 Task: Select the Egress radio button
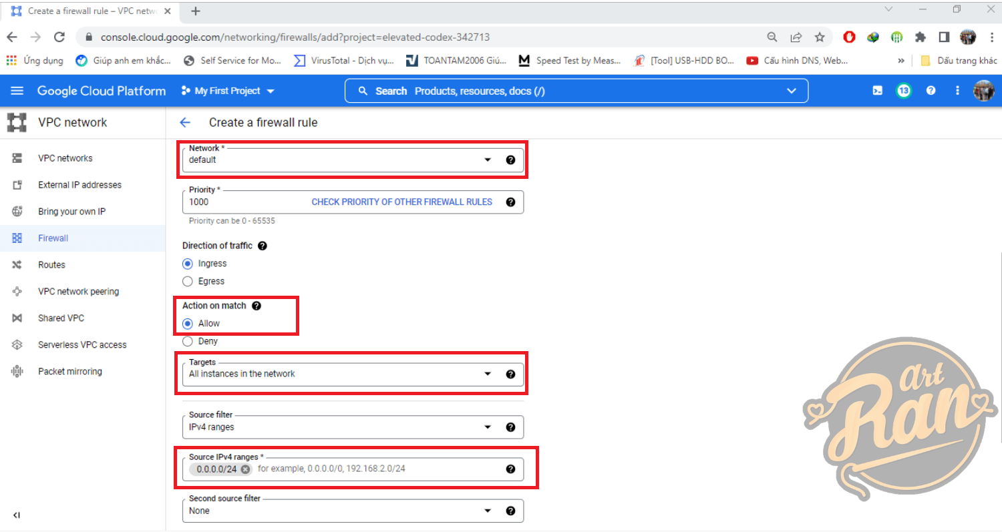click(x=188, y=282)
